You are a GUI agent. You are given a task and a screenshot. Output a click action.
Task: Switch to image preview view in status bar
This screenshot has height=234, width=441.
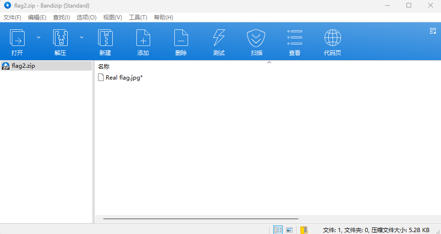[x=289, y=230]
